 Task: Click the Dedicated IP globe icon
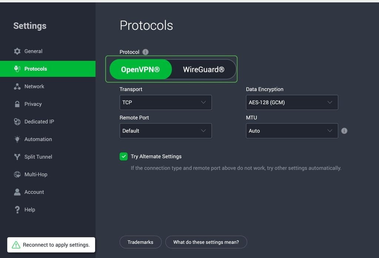click(x=17, y=121)
